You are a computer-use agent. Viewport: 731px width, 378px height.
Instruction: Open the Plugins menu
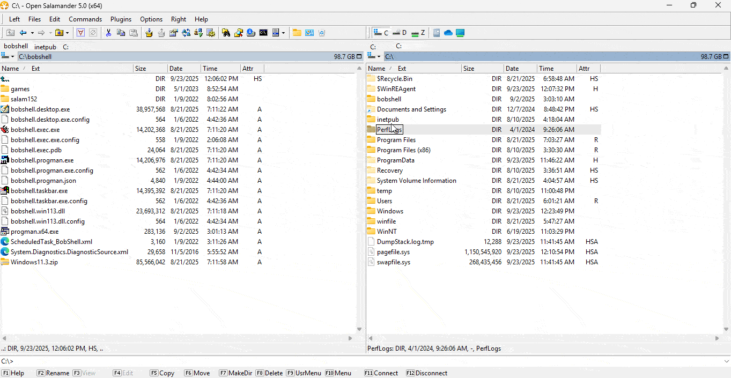121,19
